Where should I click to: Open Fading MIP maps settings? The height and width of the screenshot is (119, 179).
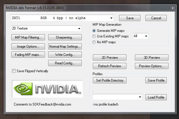(x=28, y=55)
